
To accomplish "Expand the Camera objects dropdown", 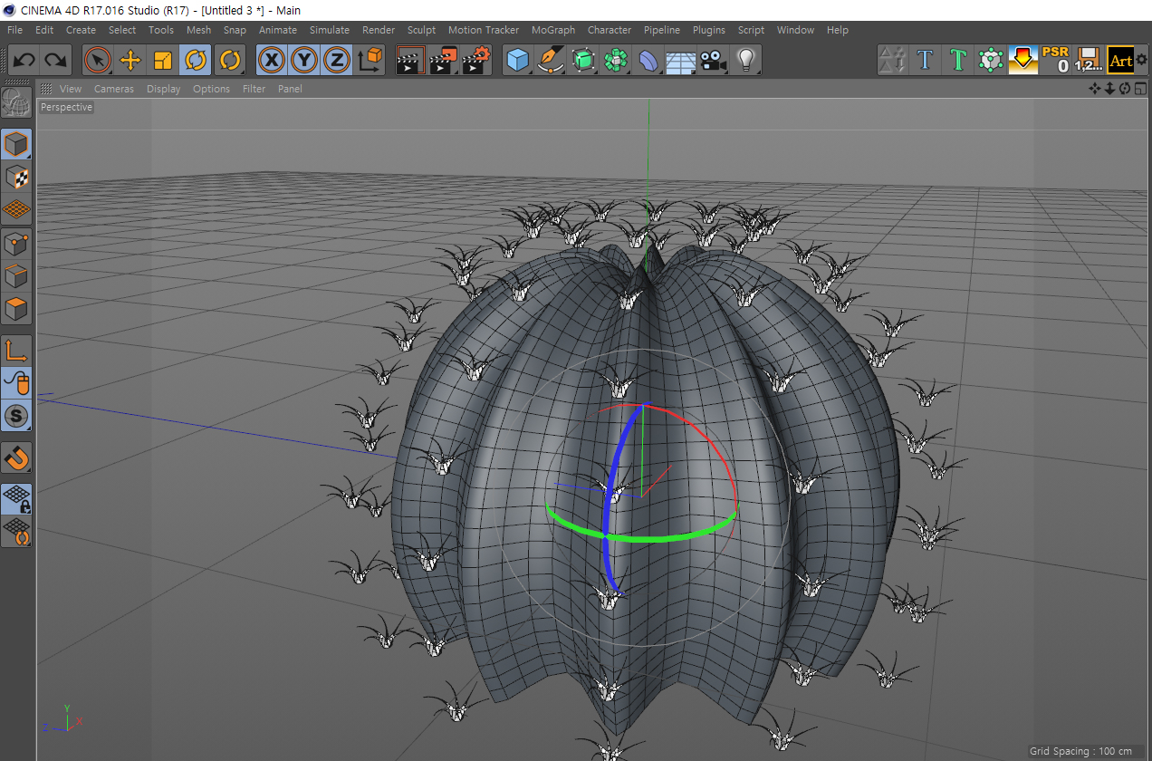I will tap(713, 61).
